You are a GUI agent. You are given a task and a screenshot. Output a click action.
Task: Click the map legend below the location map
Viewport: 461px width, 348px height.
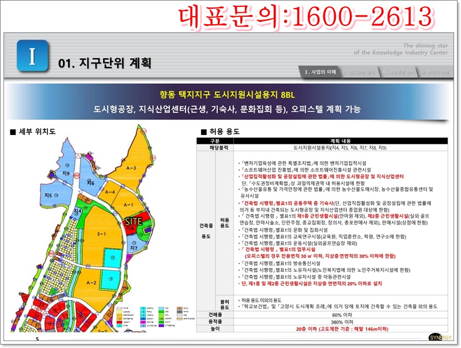(x=156, y=317)
